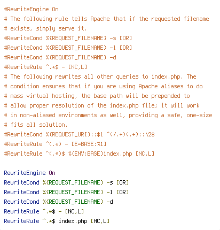Click the uncommented RewriteCond with '-s [OR]'
This screenshot has width=220, height=230.
tap(66, 182)
